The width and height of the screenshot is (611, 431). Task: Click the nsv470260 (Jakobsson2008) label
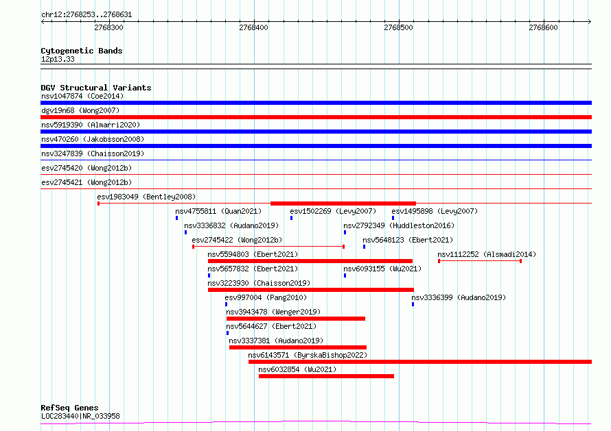(x=93, y=139)
